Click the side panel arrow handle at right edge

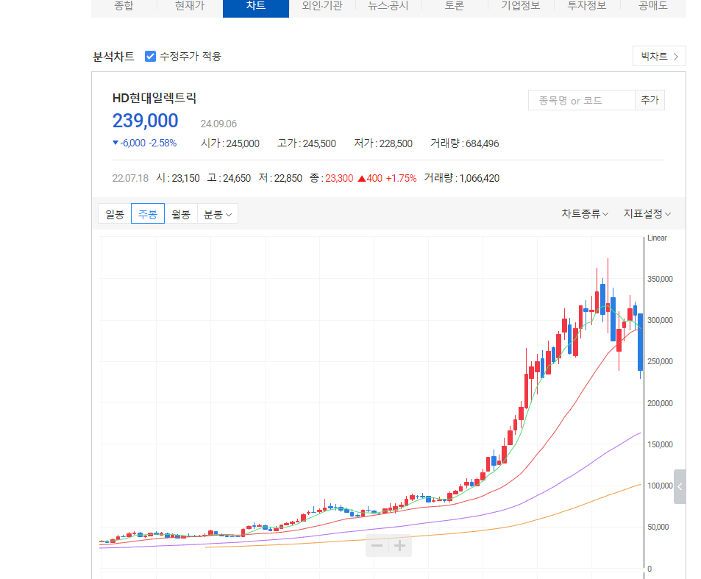click(680, 486)
